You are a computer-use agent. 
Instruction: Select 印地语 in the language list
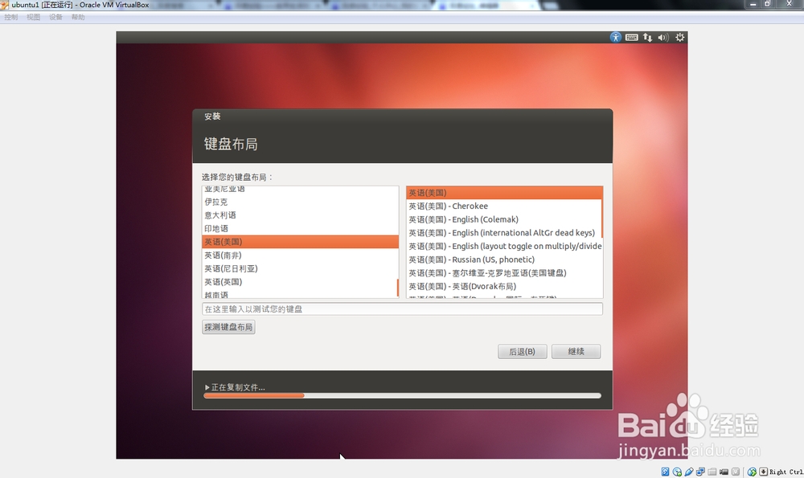coord(299,228)
